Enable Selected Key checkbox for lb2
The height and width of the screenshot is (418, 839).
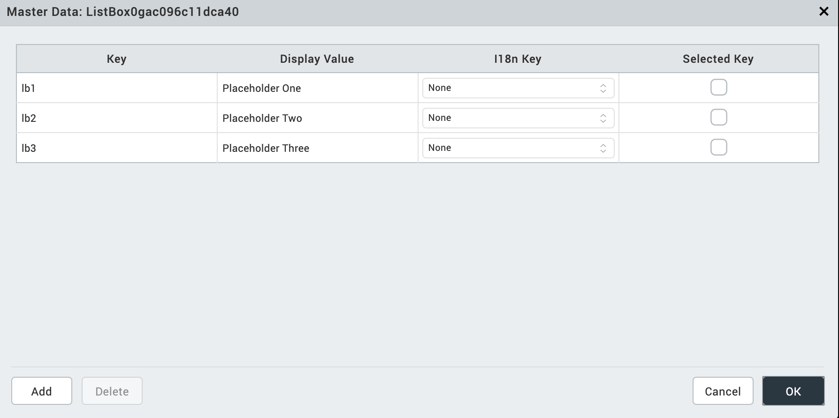point(718,118)
